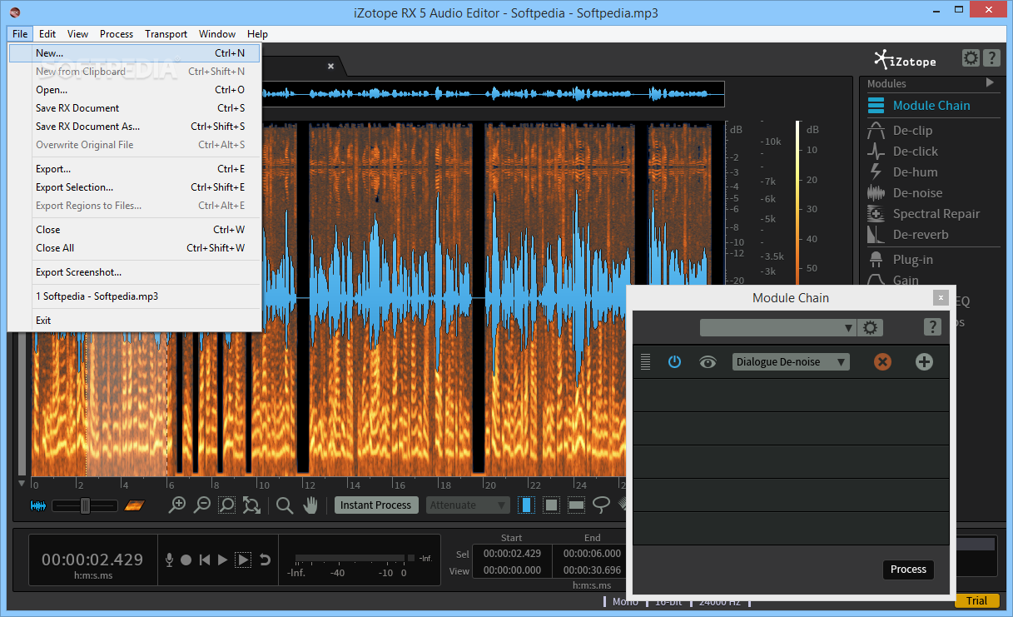Screen dimensions: 1013x617
Task: Choose Save RX Document As...
Action: (135, 127)
